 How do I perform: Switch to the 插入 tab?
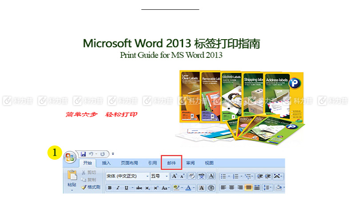tap(106, 163)
